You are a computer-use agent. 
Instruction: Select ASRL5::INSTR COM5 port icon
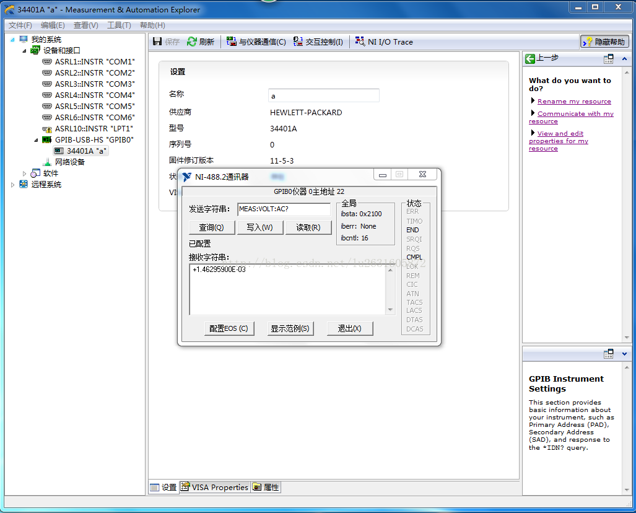click(x=47, y=107)
